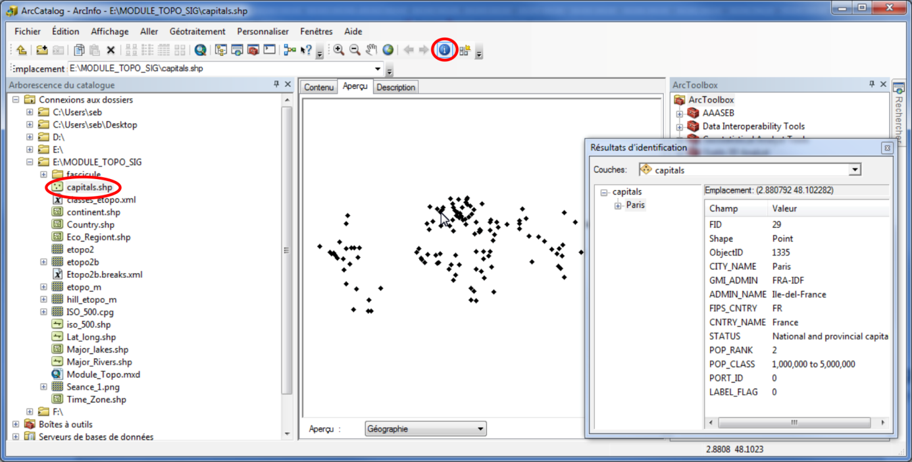
Task: Open the Aperçu preview type dropdown
Action: point(480,429)
